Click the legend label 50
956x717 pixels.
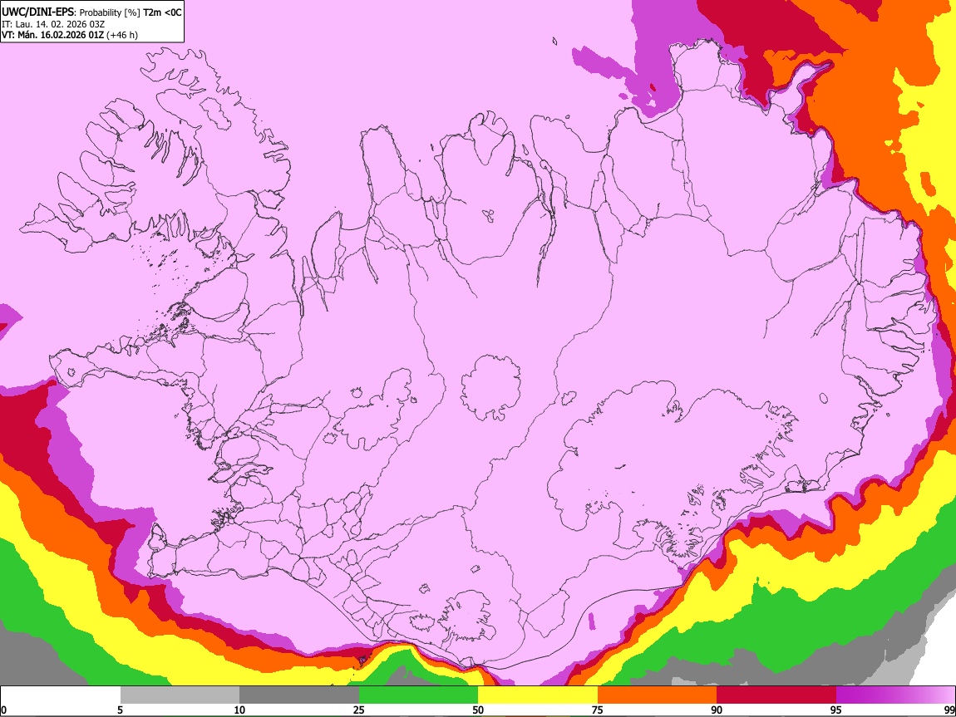(478, 710)
